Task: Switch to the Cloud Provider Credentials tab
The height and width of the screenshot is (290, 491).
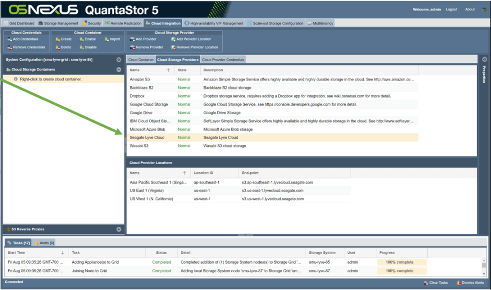Action: [223, 60]
